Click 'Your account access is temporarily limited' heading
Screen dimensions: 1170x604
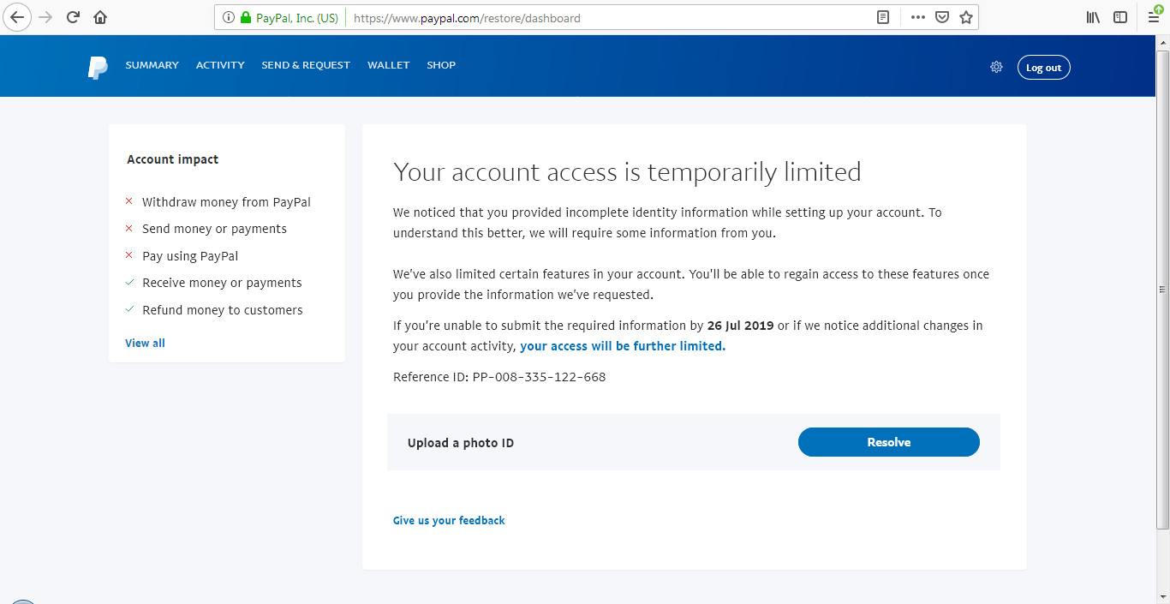click(x=627, y=172)
